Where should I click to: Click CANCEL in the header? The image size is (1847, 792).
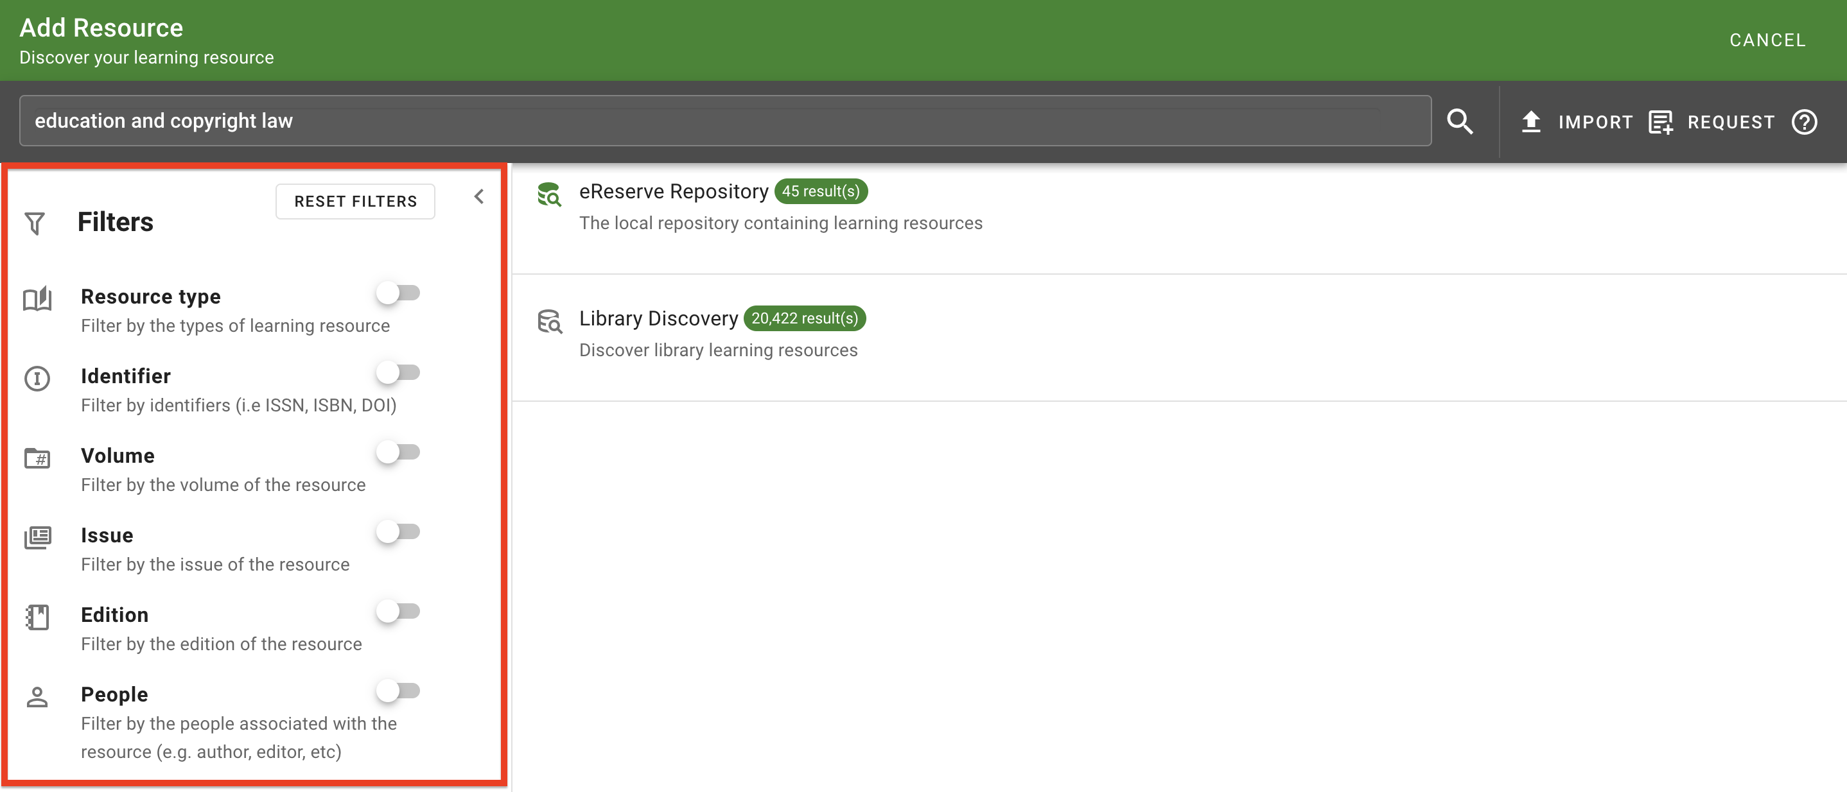pos(1767,40)
